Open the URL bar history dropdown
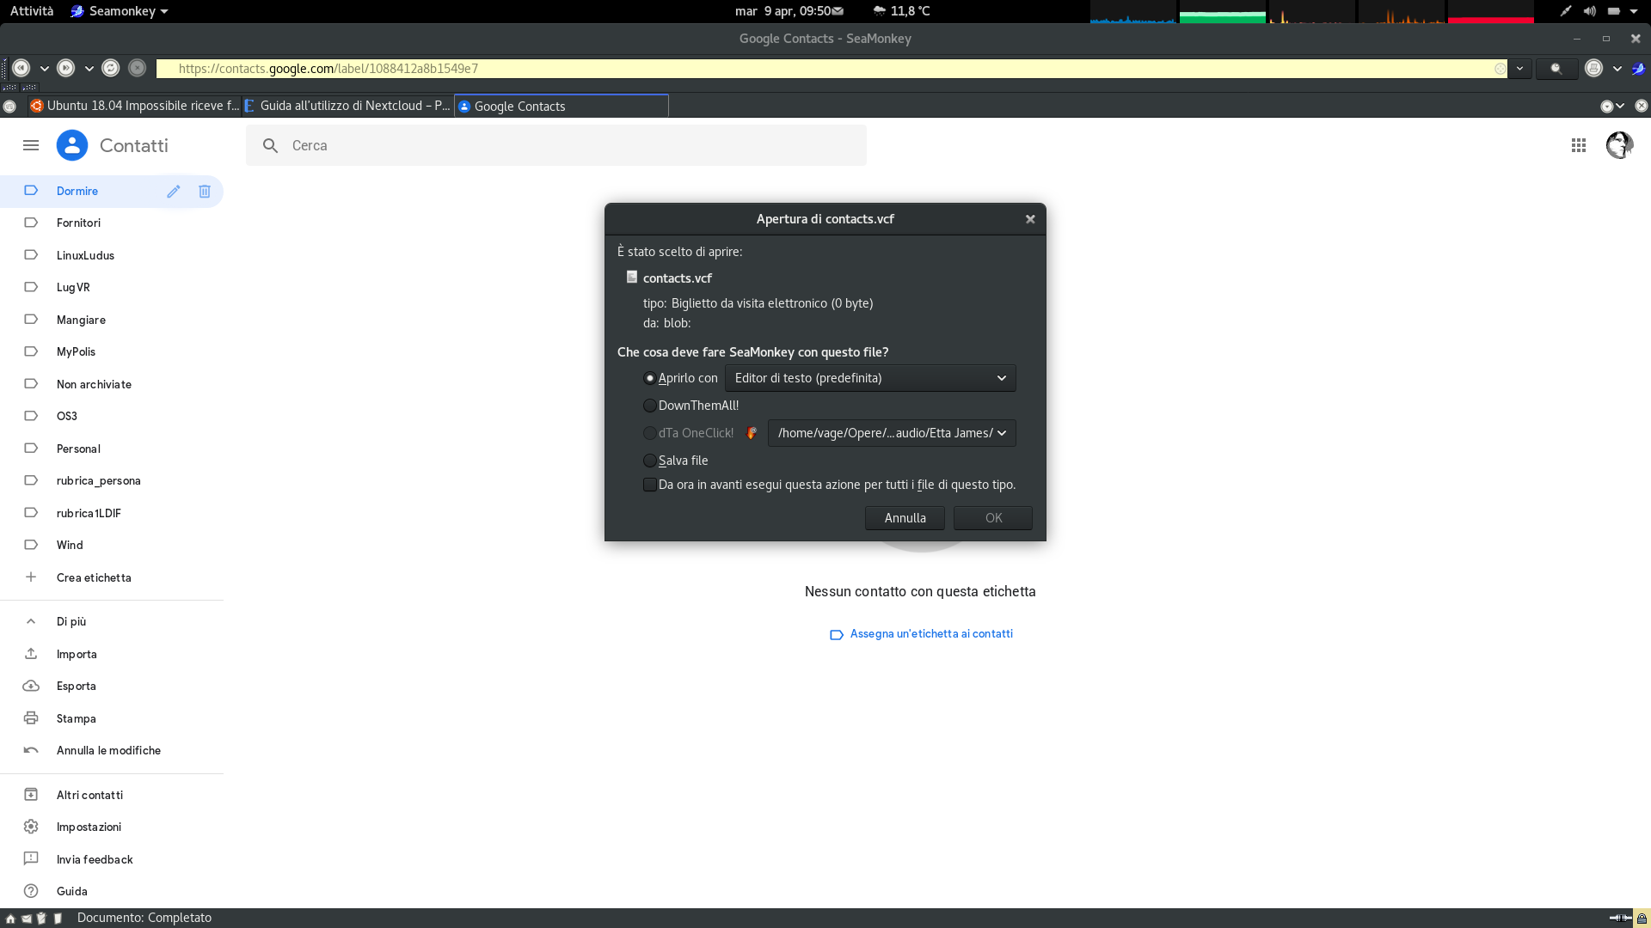This screenshot has width=1651, height=928. (x=1519, y=68)
